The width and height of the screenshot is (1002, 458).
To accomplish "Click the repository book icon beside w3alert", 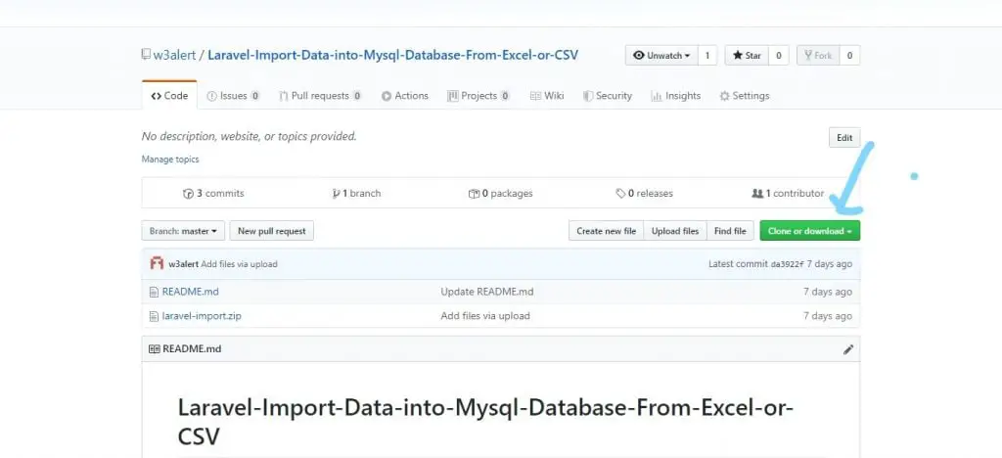I will (x=147, y=55).
